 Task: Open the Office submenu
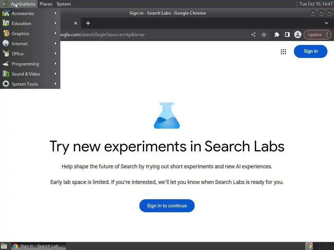coord(30,54)
